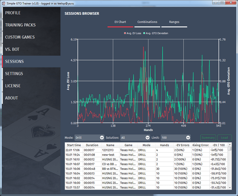Sort by the Name column header
Image resolution: width=238 pixels, height=196 pixels.
pos(110,145)
